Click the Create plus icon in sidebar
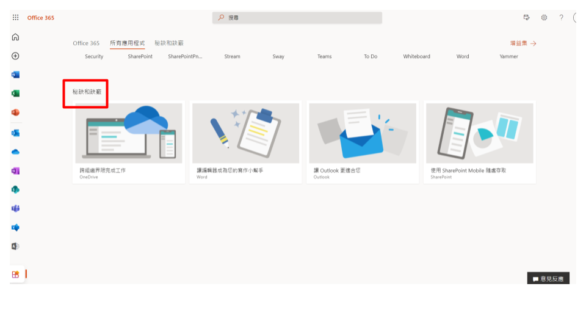586x330 pixels. coord(15,56)
